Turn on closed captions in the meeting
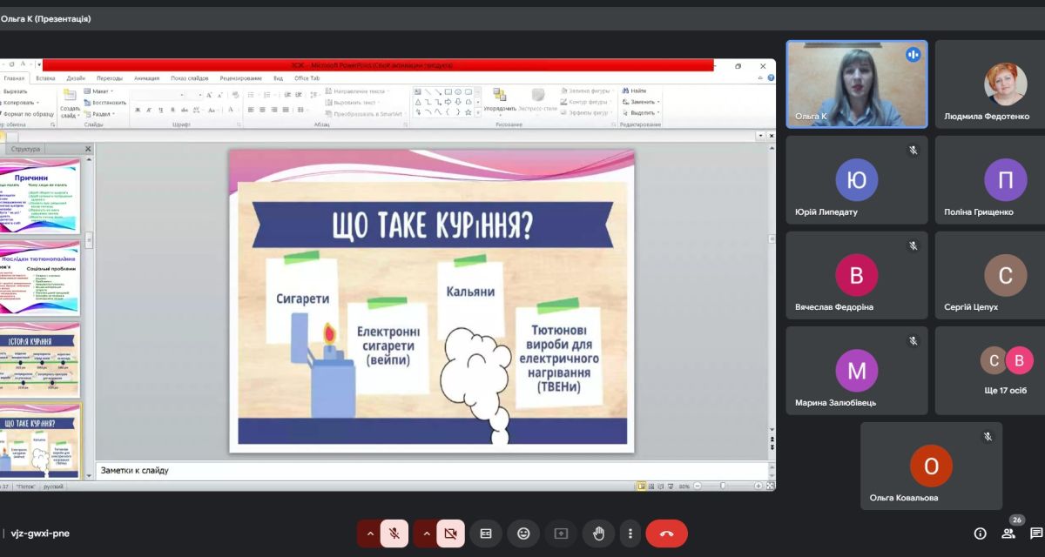Image resolution: width=1045 pixels, height=557 pixels. coord(486,534)
